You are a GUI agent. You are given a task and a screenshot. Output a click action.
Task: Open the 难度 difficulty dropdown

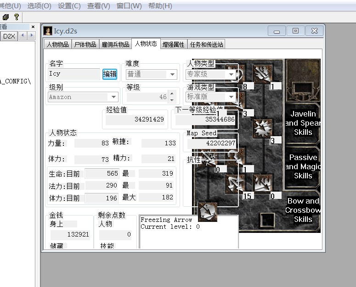click(x=172, y=74)
